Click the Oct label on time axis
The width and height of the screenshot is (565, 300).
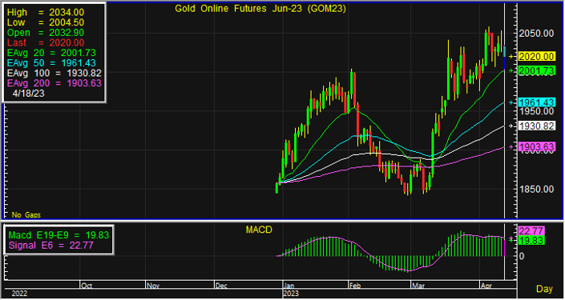87,286
